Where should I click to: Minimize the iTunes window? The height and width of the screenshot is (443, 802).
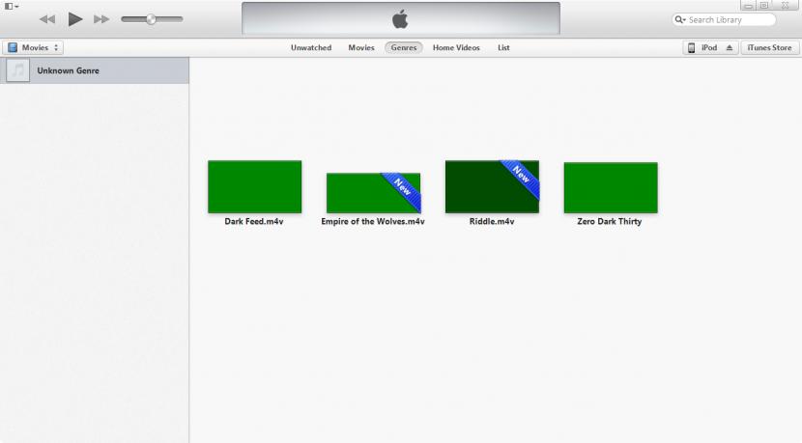pos(748,6)
